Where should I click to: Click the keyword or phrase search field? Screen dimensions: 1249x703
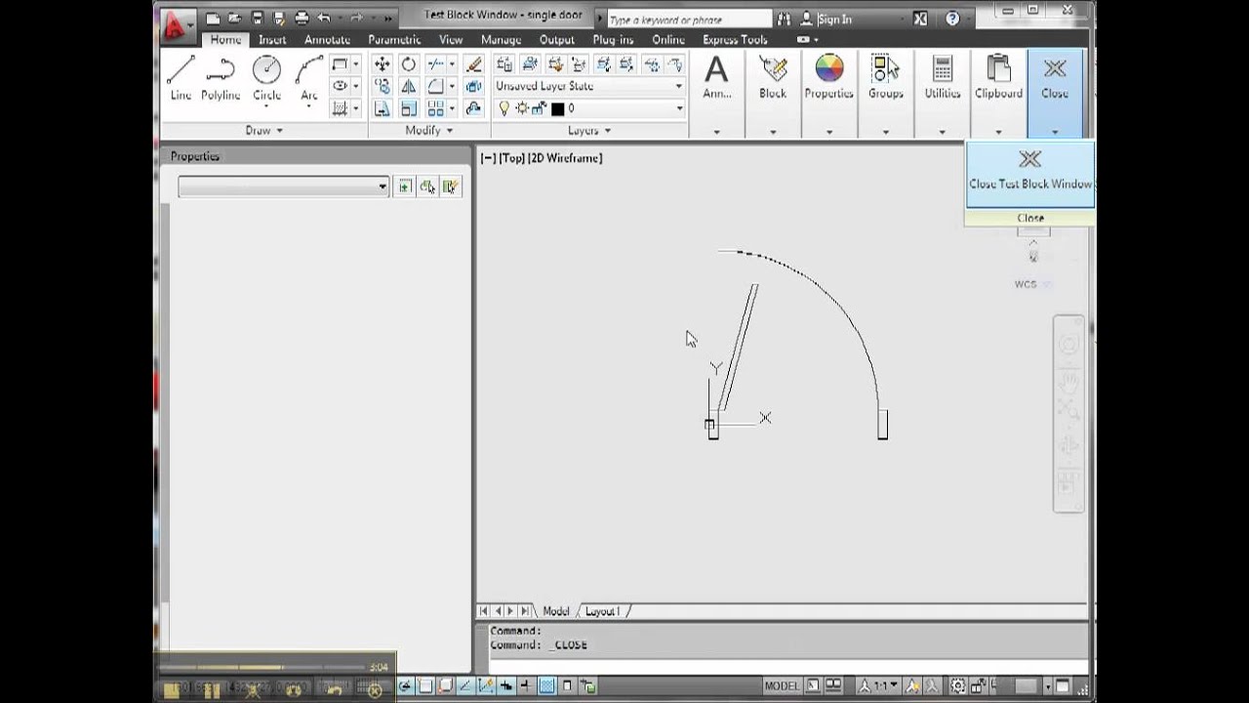pos(688,19)
